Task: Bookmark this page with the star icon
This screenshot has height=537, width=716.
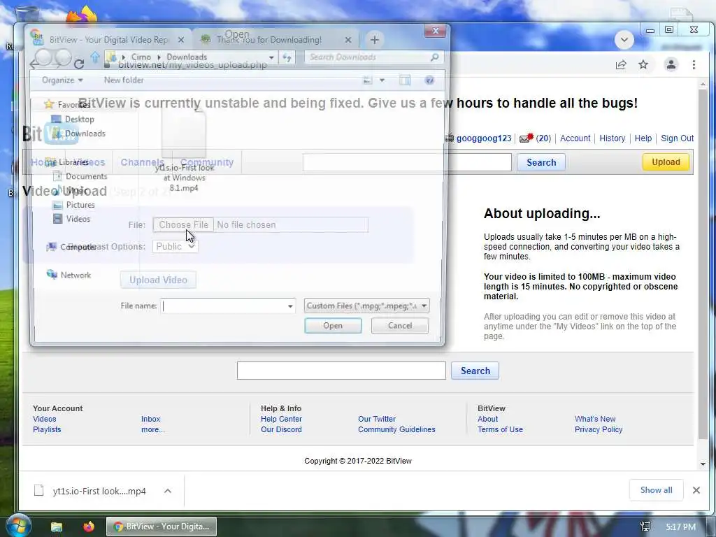Action: [643, 65]
